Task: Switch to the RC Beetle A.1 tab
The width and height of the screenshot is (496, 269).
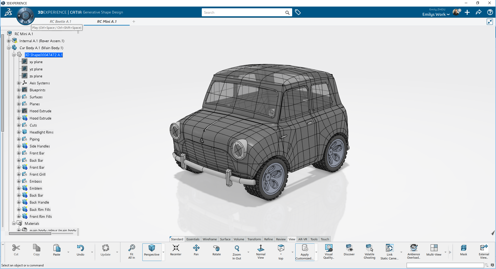Action: pos(60,21)
